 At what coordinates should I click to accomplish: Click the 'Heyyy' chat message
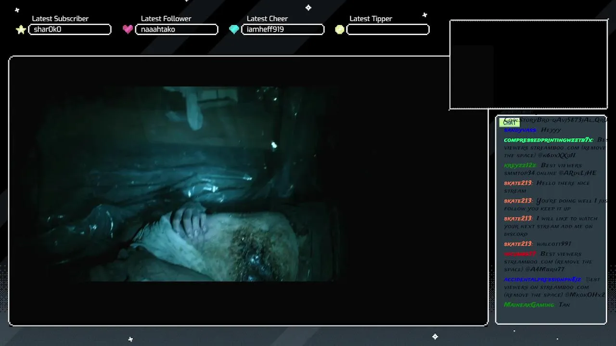tap(551, 130)
